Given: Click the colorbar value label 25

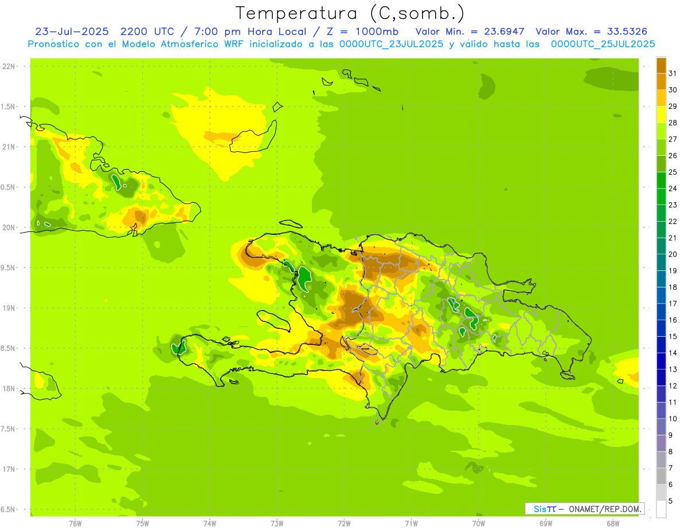Looking at the screenshot, I should click(x=673, y=172).
